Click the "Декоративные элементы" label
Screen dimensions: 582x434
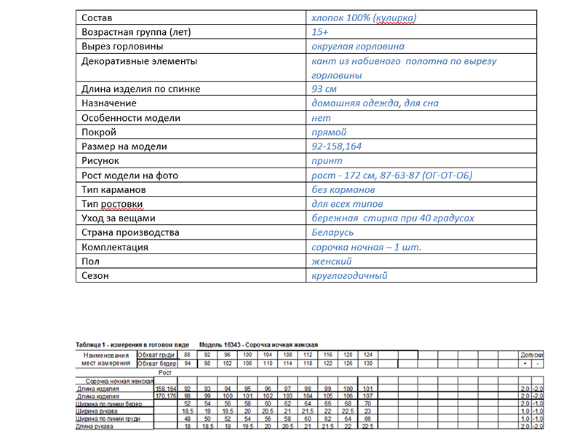pyautogui.click(x=139, y=61)
